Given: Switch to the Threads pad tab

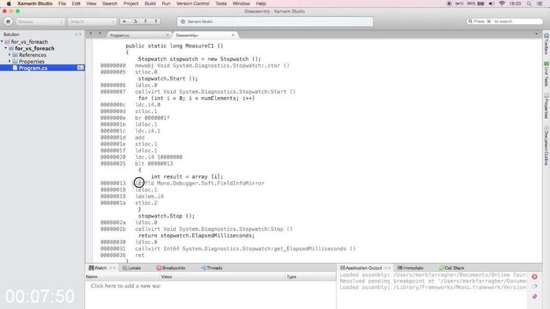Looking at the screenshot, I should click(x=212, y=268).
